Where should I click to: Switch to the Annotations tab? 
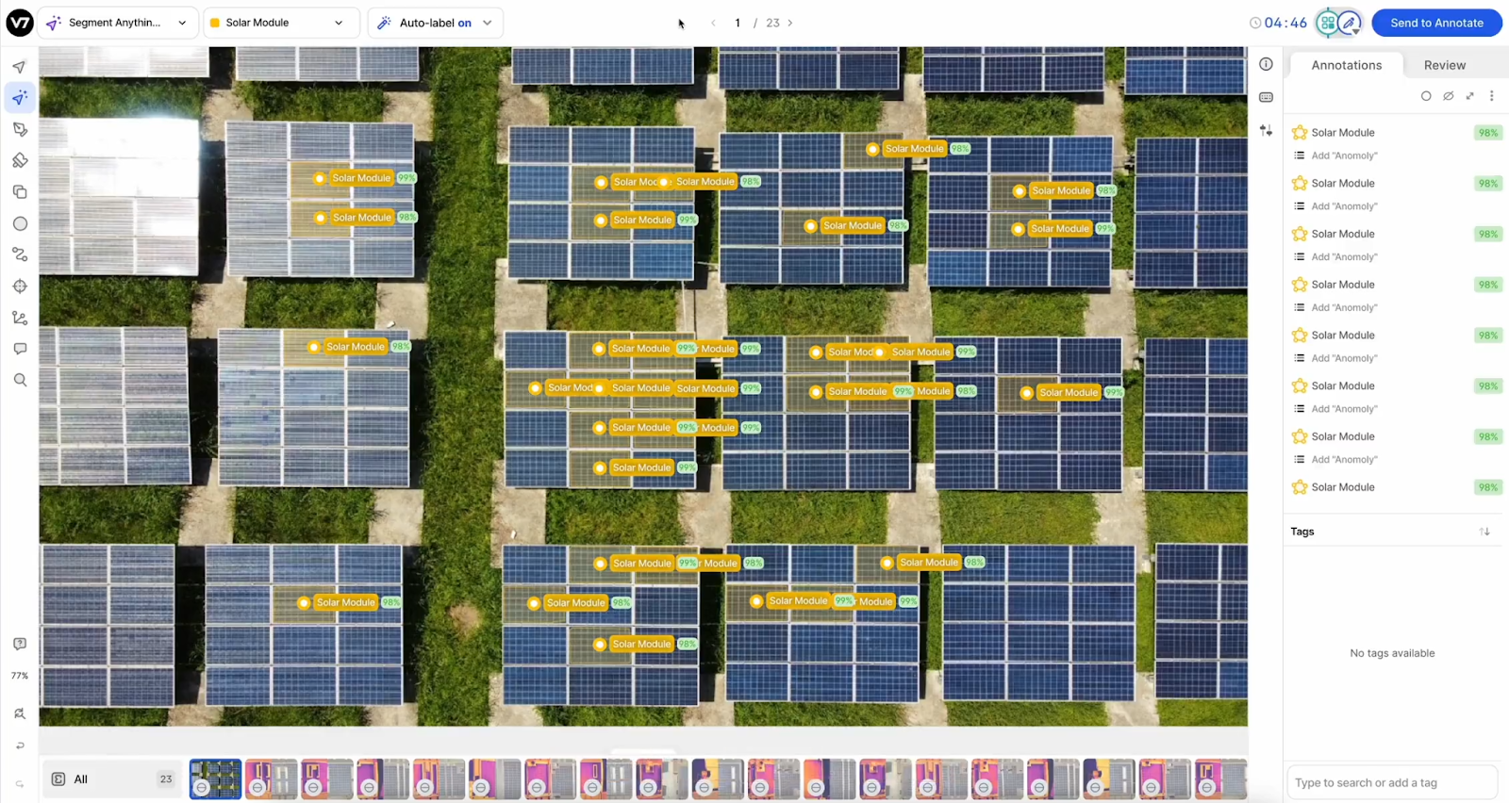pos(1346,65)
